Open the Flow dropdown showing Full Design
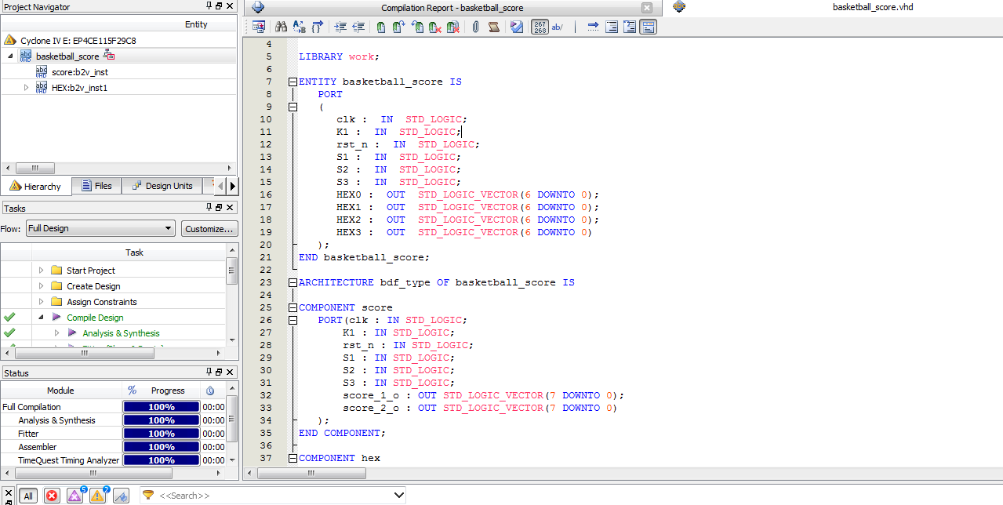Screen dimensions: 1003x505 pos(100,228)
